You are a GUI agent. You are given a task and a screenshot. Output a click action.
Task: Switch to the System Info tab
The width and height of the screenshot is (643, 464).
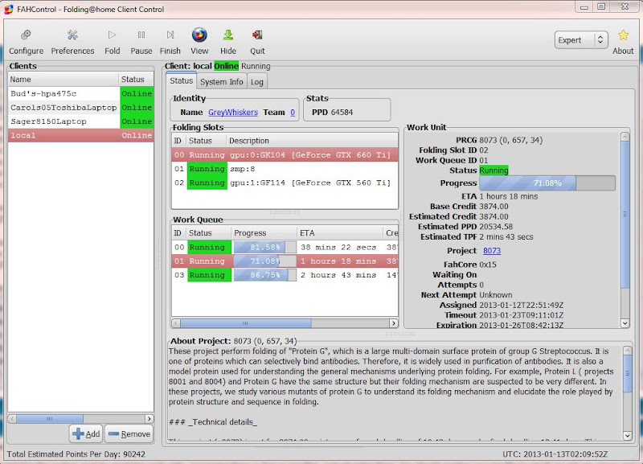point(222,82)
